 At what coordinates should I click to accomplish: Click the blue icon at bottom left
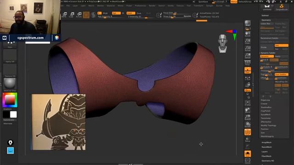pos(10,151)
